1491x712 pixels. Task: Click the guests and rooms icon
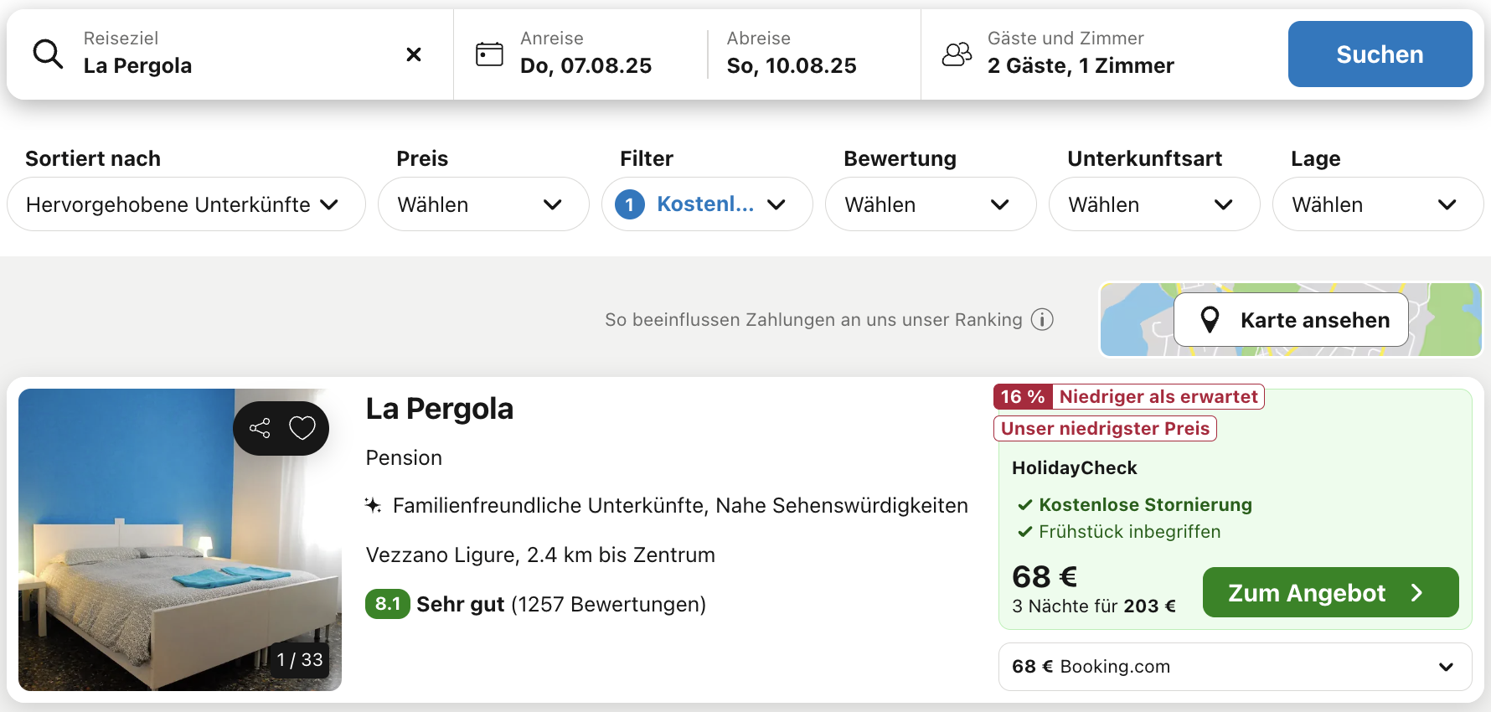[957, 54]
